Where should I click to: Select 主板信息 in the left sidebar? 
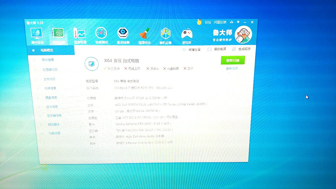click(x=49, y=79)
